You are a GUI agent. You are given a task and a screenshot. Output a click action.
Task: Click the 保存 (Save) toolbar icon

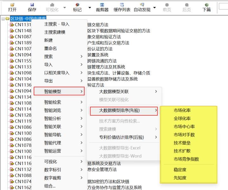coord(32,5)
